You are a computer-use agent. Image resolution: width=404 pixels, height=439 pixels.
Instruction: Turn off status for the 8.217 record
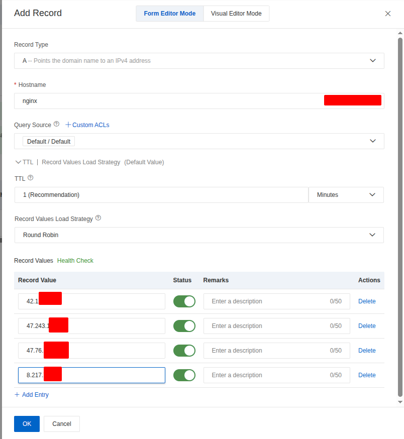[x=184, y=375]
